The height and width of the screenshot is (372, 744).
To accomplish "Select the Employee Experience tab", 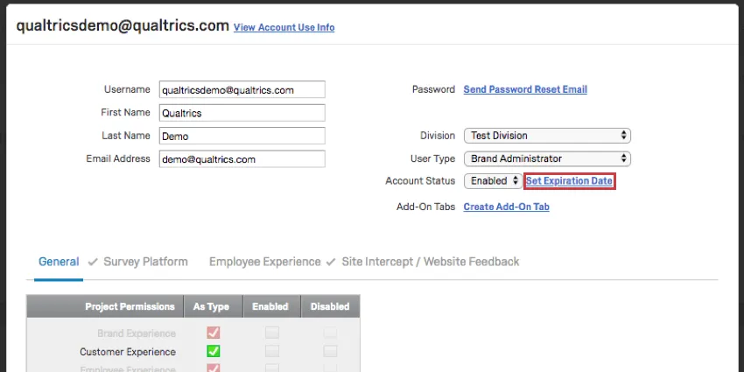I will [264, 262].
